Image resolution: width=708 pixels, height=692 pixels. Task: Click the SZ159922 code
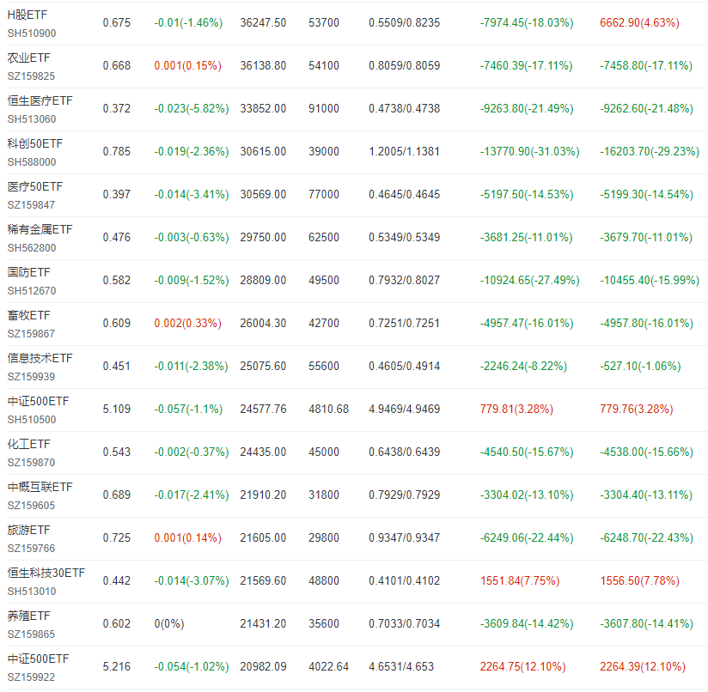tap(31, 677)
